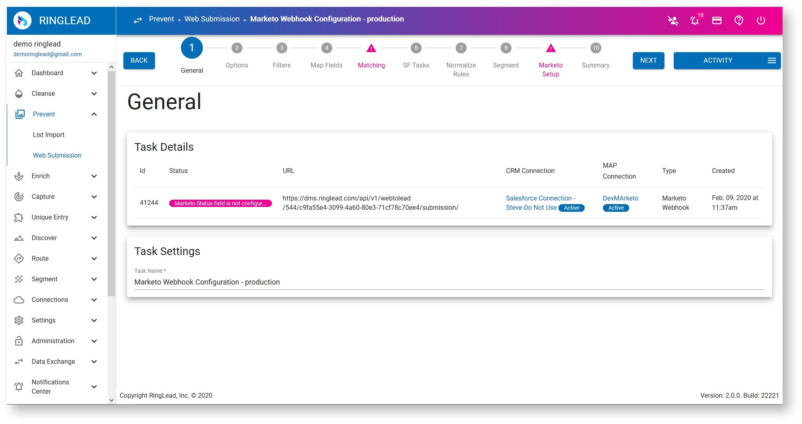Select the Data Exchange arrows icon

pyautogui.click(x=19, y=362)
